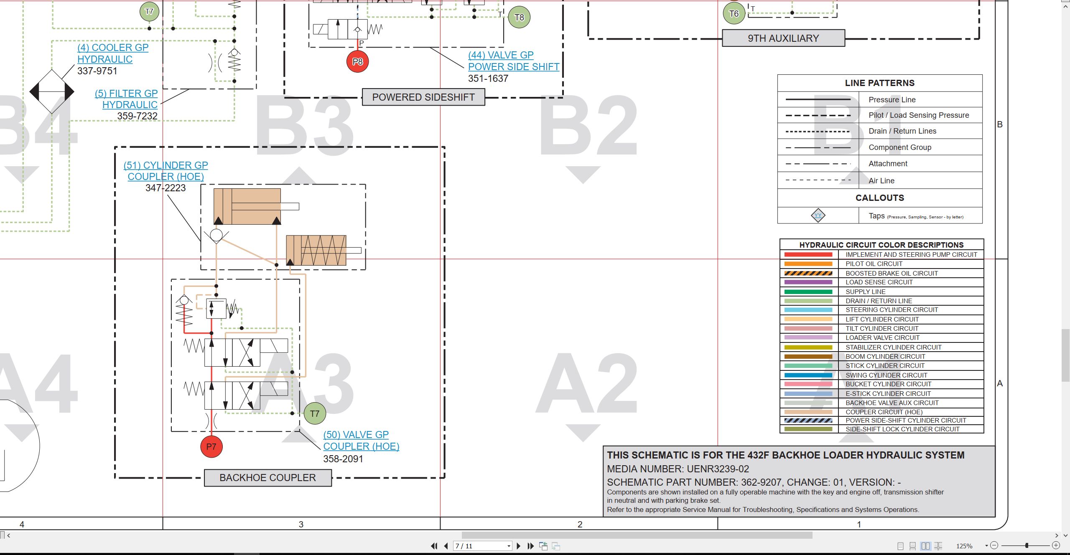This screenshot has width=1070, height=555.
Task: Open the zoom percentage dropdown arrow
Action: pyautogui.click(x=986, y=546)
